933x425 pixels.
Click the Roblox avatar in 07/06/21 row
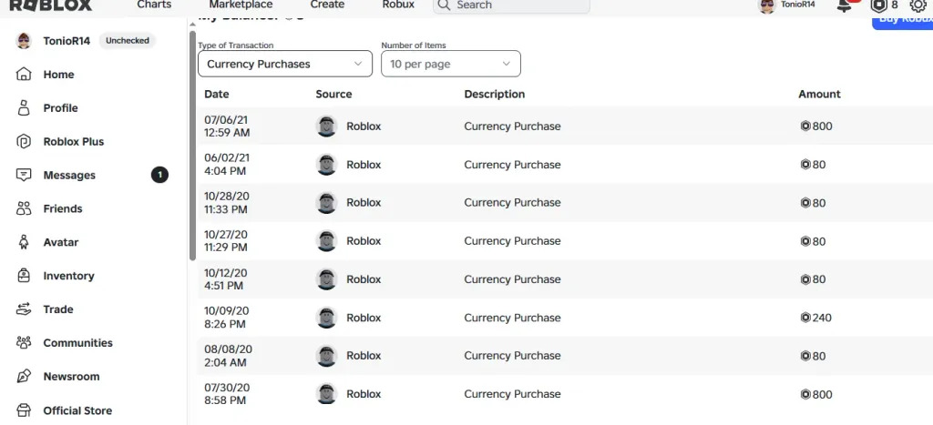[327, 126]
